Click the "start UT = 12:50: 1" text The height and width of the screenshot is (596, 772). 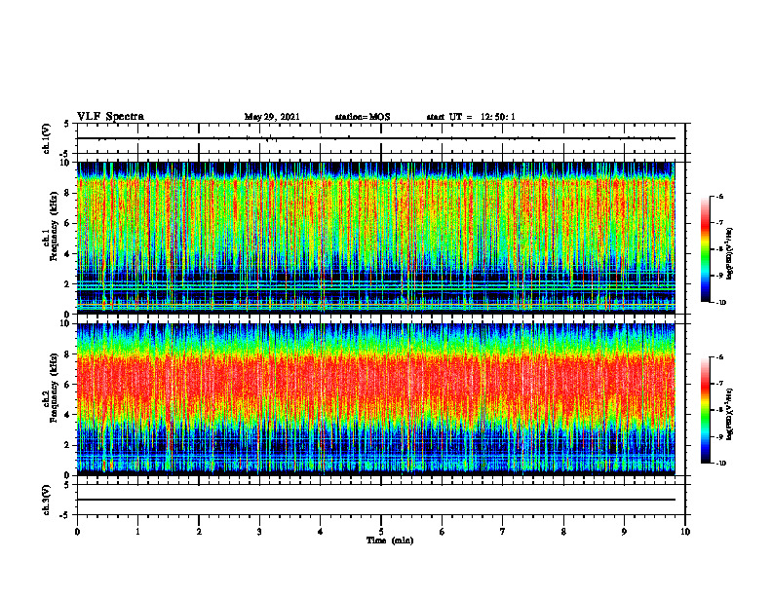pos(471,117)
